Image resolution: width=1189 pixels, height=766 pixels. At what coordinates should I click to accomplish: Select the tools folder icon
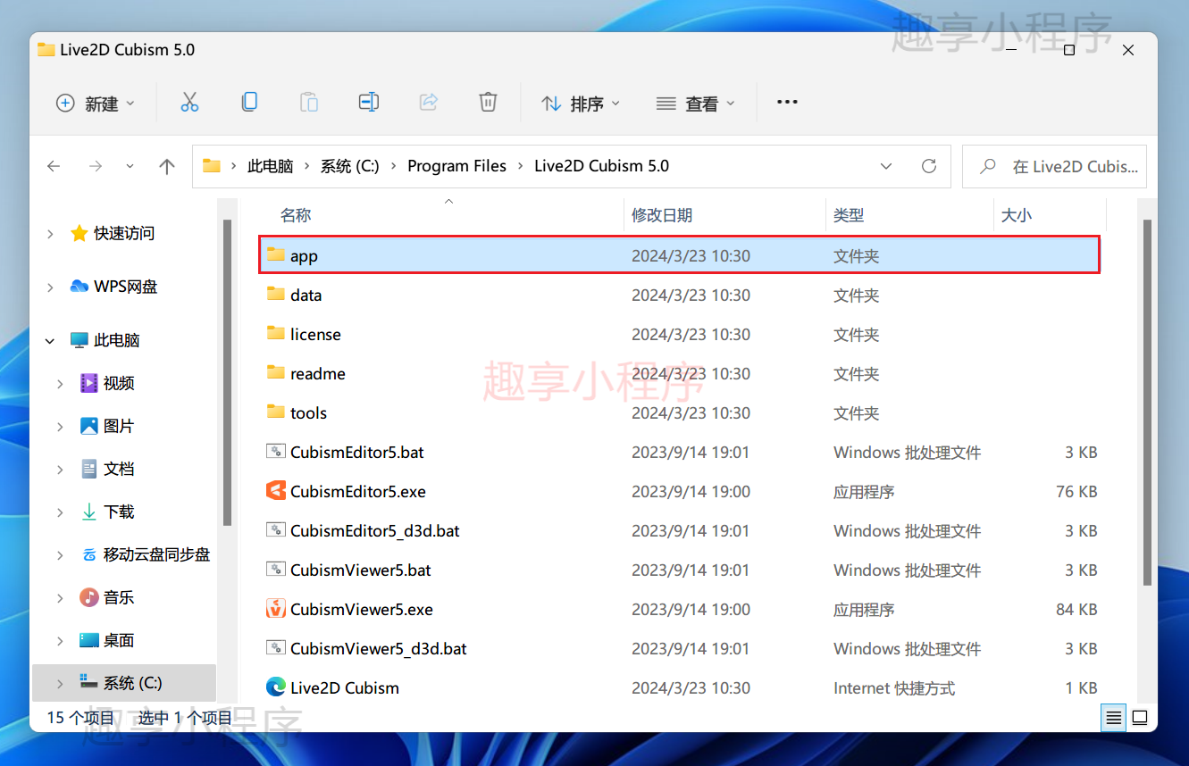point(276,412)
